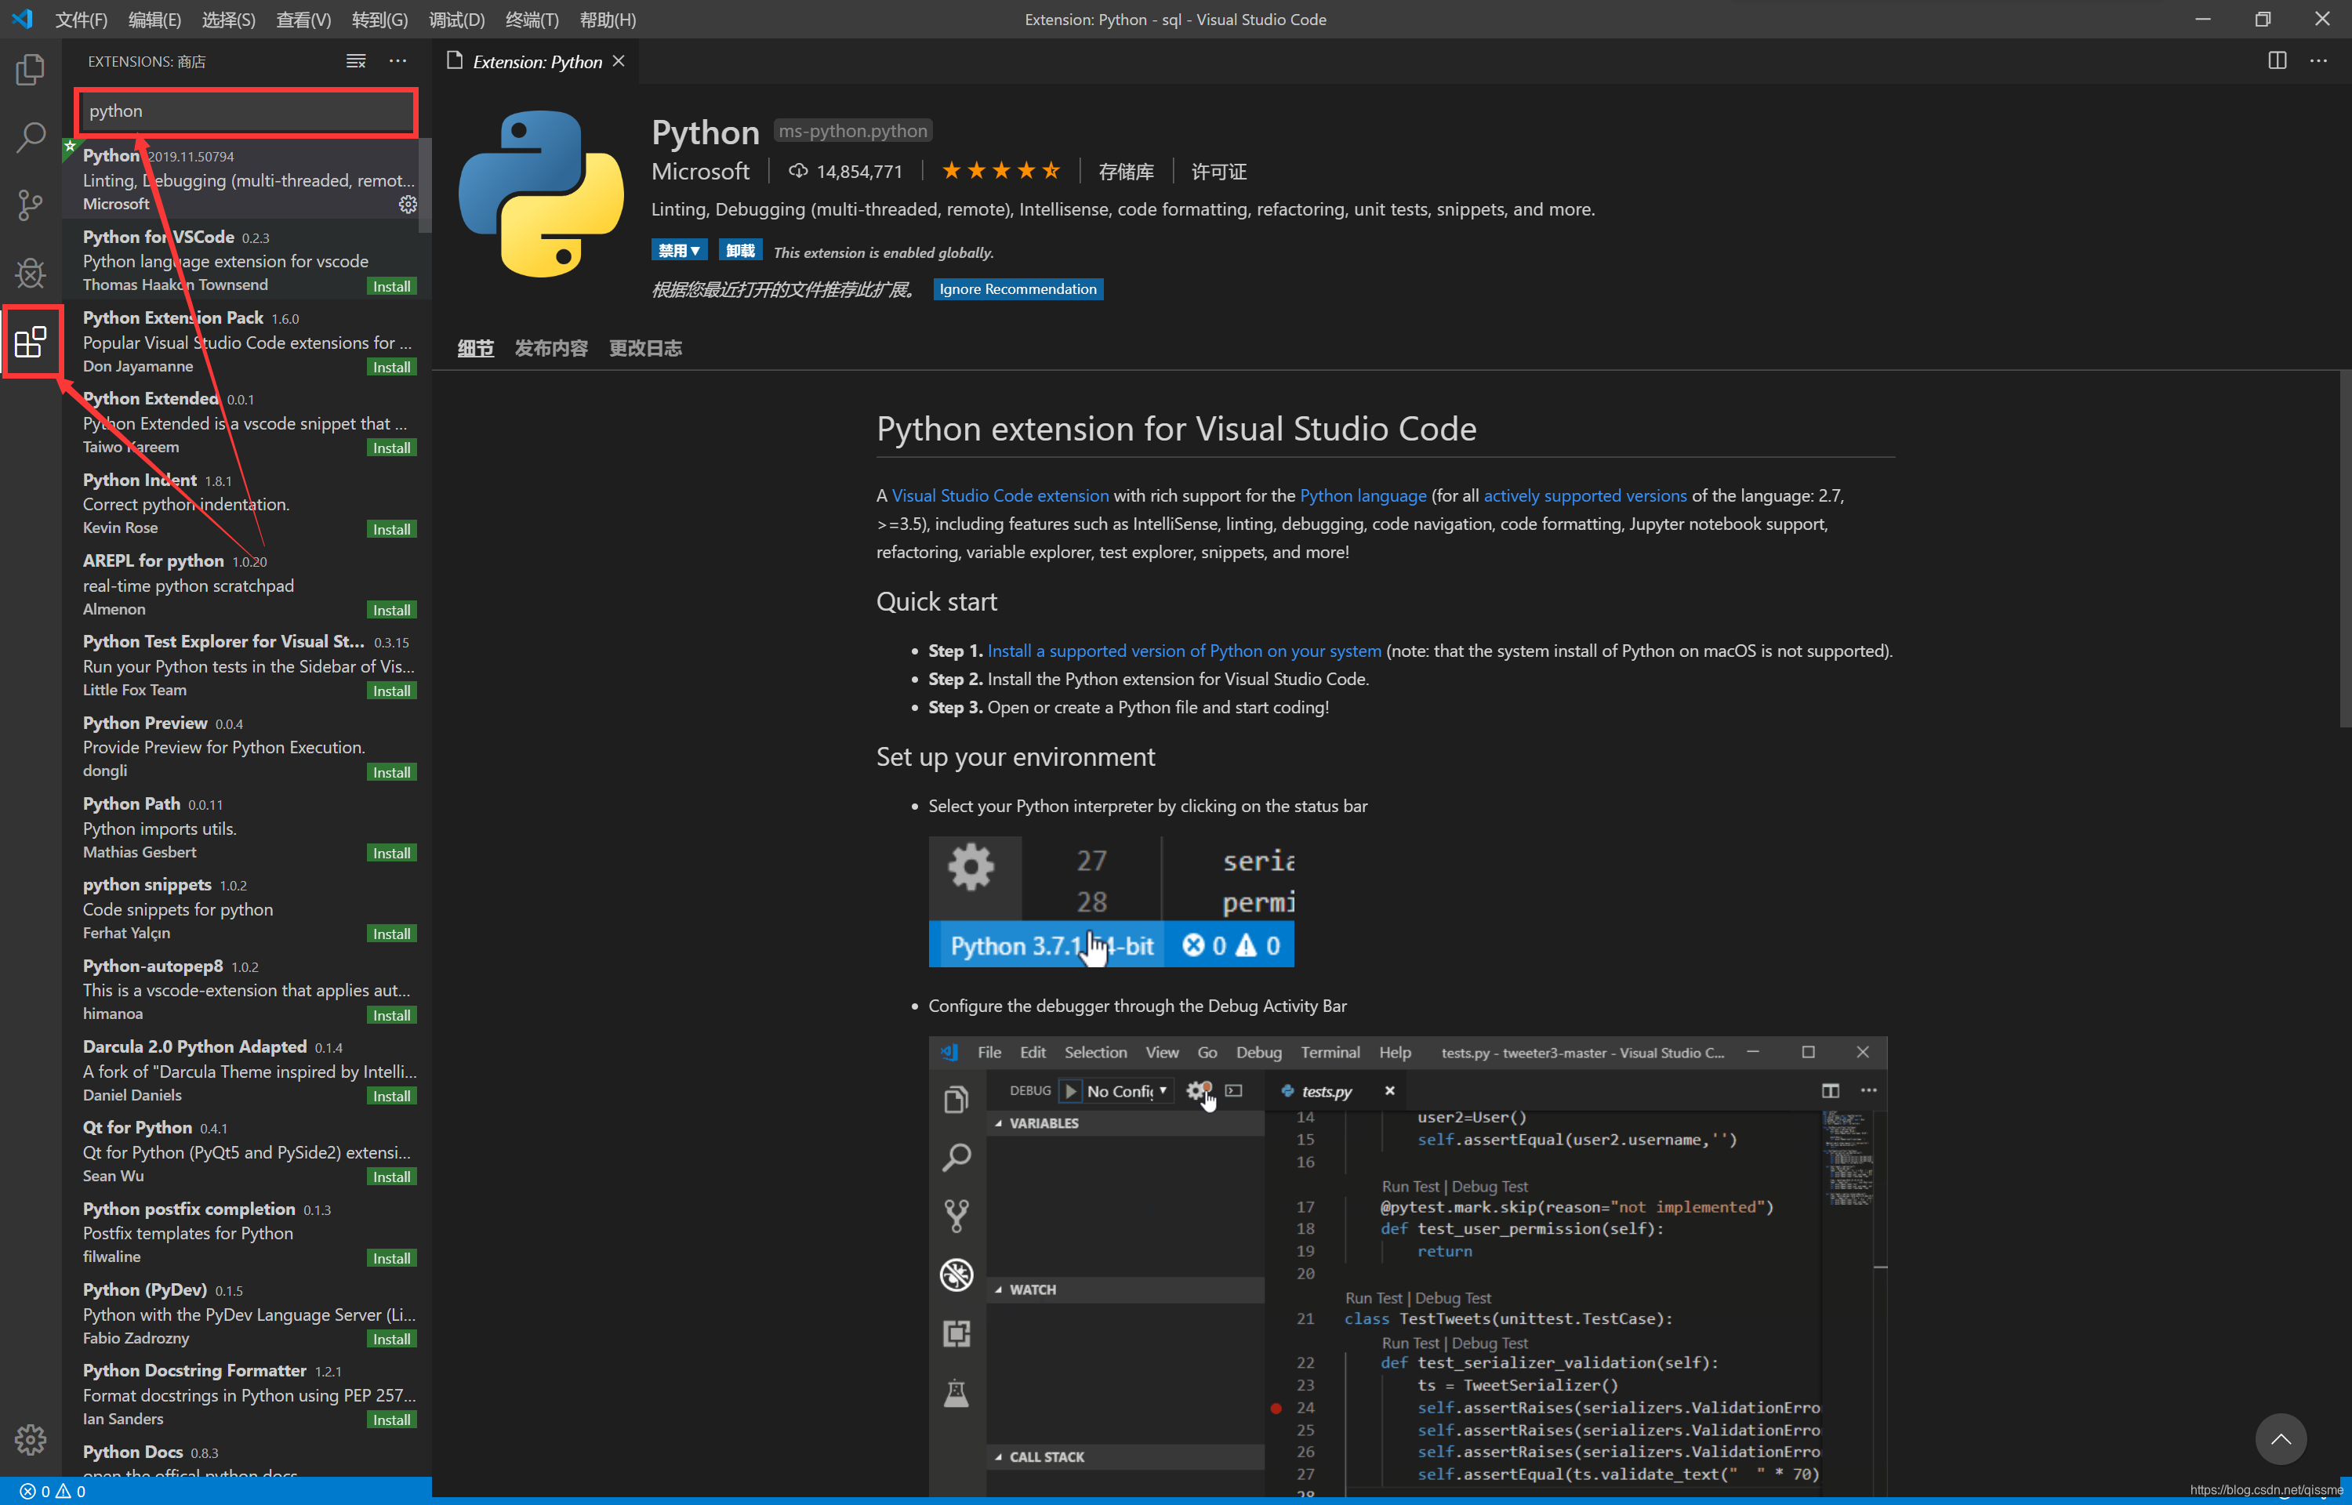Open 存储库 repository link

tap(1126, 172)
